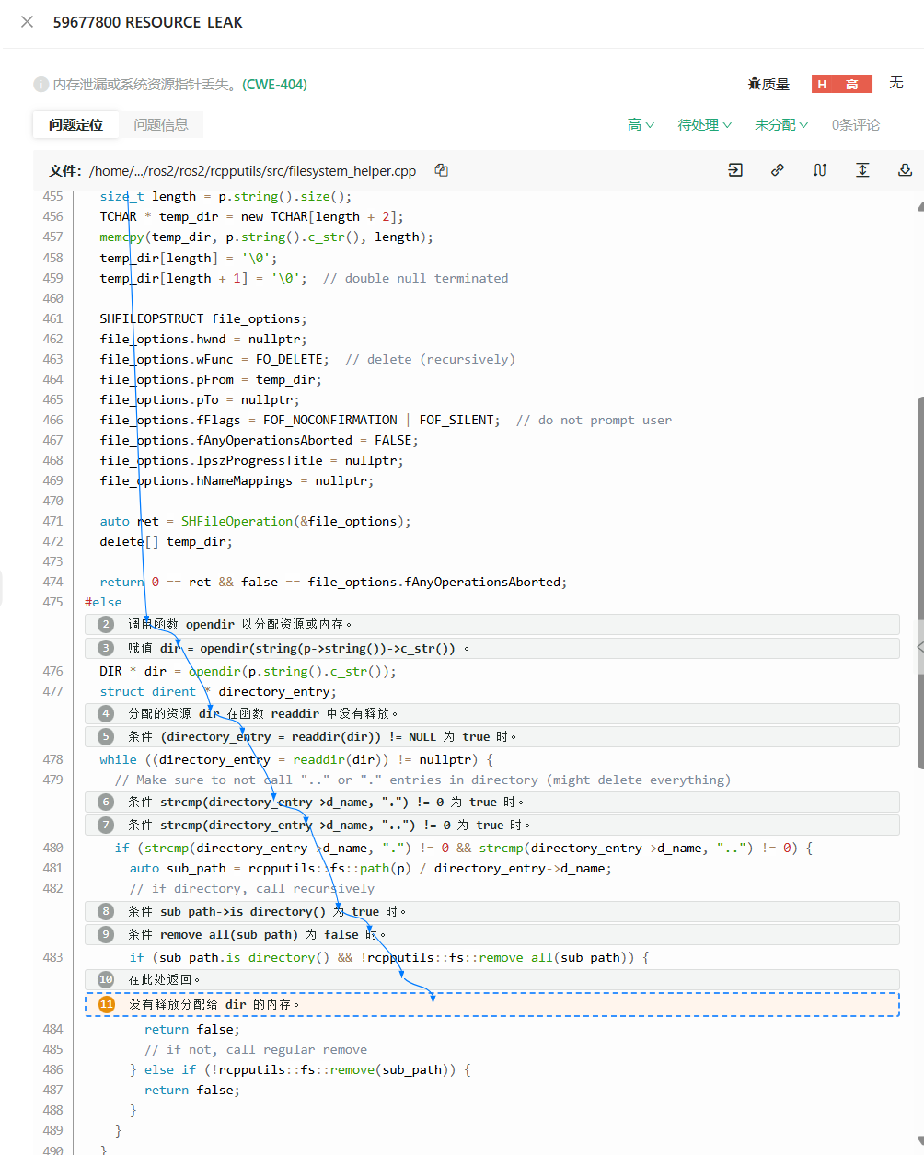Click the info icon beside the description
This screenshot has height=1155, width=924.
40,85
